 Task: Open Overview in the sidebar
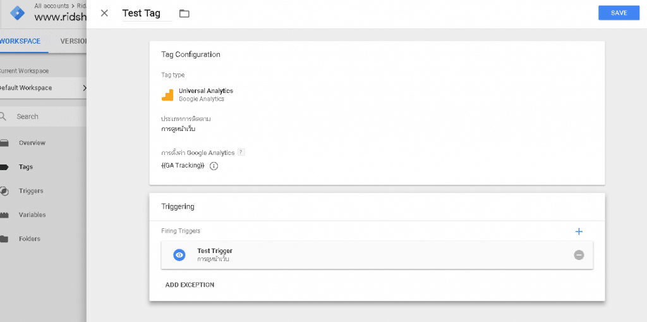pyautogui.click(x=32, y=143)
